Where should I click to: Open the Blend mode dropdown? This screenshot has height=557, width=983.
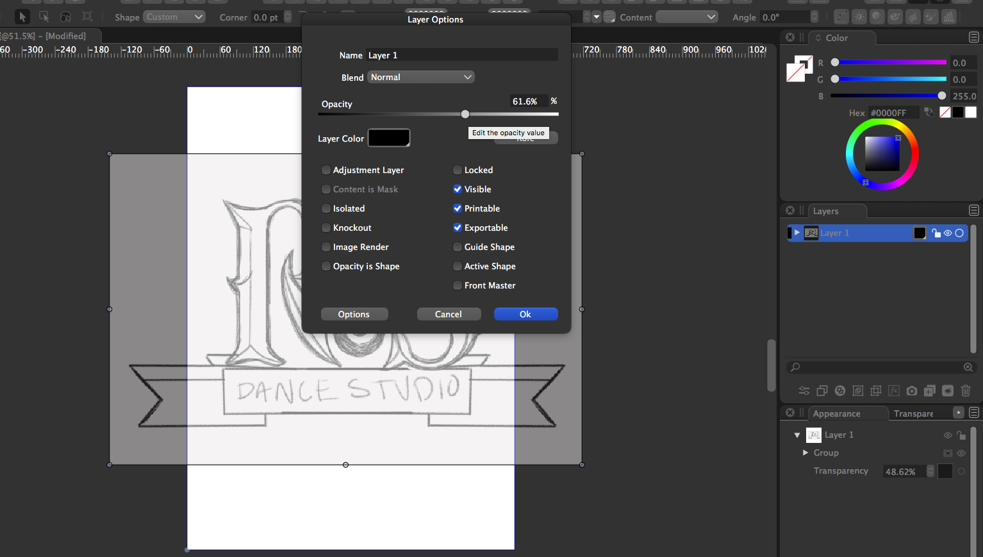pyautogui.click(x=421, y=77)
